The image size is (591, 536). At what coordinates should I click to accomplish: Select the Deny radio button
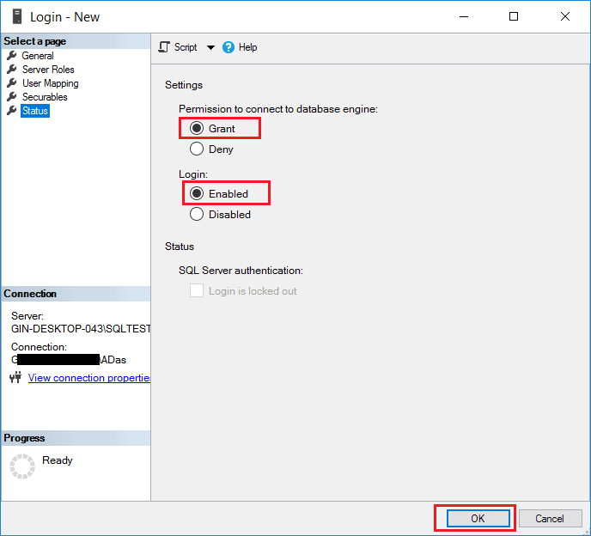pos(197,149)
